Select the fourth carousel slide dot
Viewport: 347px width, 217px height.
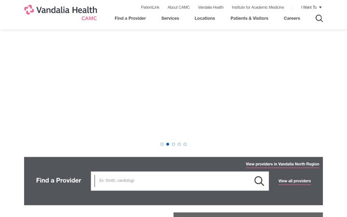(179, 144)
